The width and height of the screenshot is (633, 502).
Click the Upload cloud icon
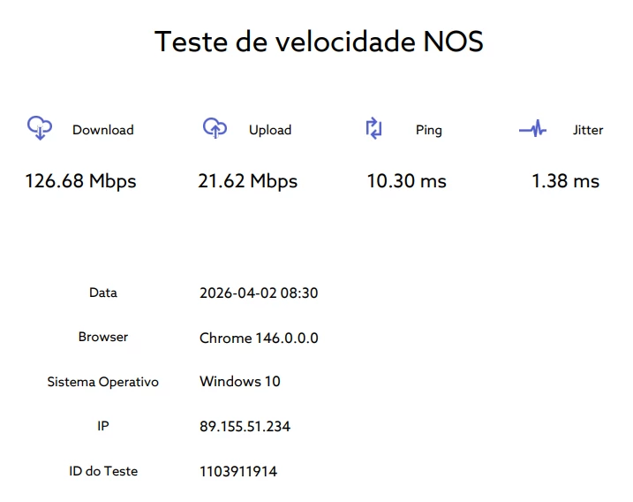[x=215, y=128]
